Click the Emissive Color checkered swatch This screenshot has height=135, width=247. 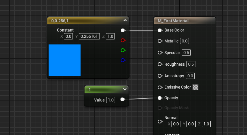pyautogui.click(x=195, y=87)
